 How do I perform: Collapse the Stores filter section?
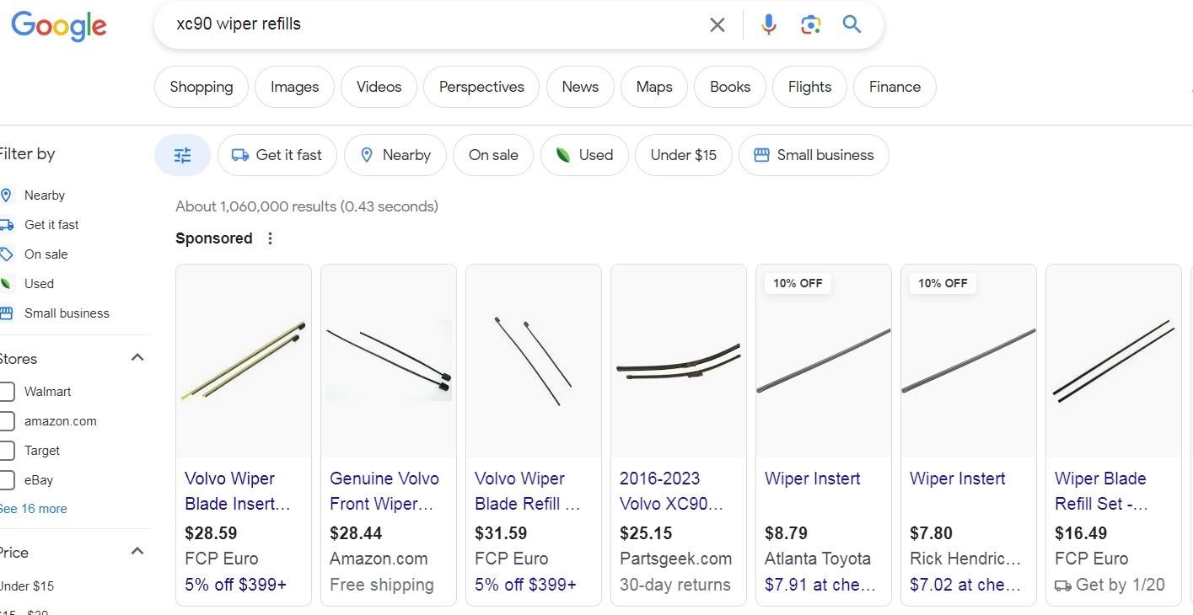137,358
